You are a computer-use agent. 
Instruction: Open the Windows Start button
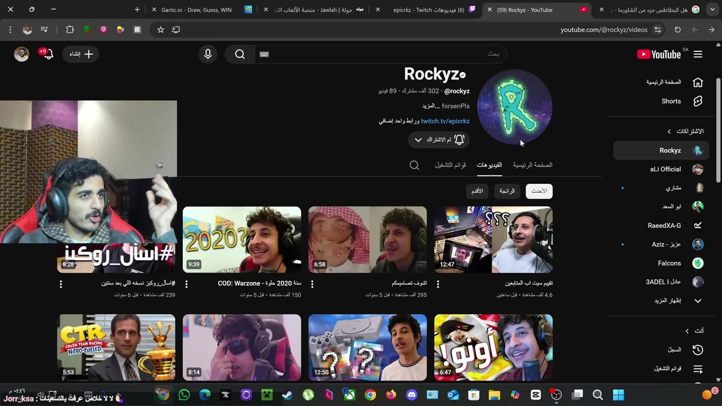coord(619,395)
